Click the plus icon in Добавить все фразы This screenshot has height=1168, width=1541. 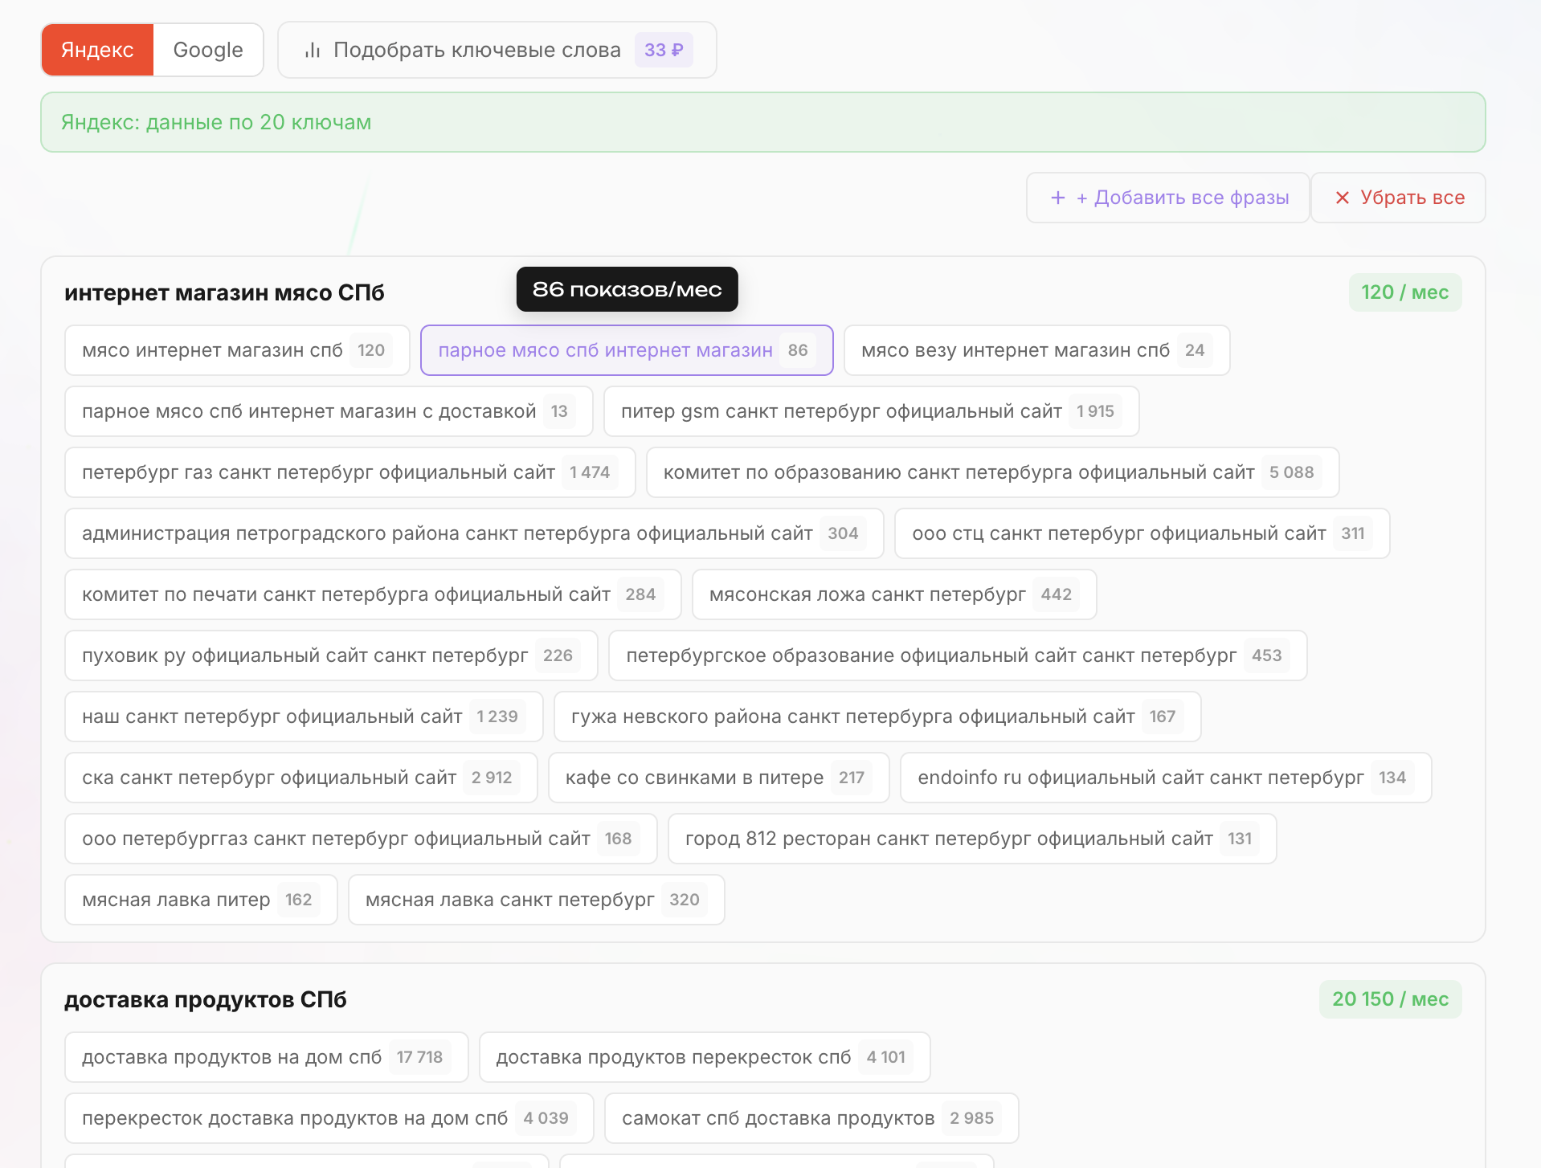coord(1058,198)
